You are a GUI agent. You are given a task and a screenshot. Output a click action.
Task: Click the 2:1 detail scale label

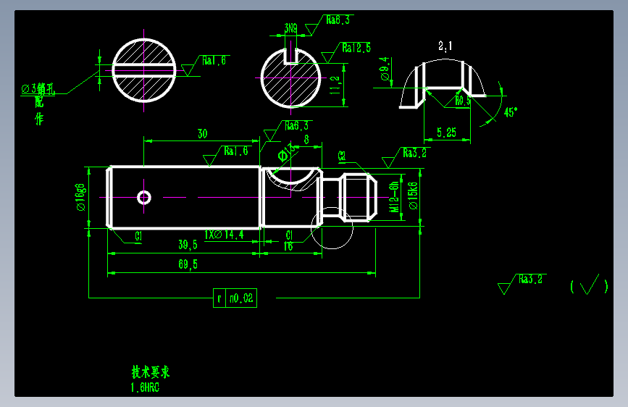click(445, 46)
